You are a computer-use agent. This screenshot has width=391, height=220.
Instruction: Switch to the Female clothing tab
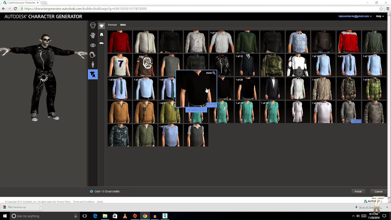pos(112,25)
